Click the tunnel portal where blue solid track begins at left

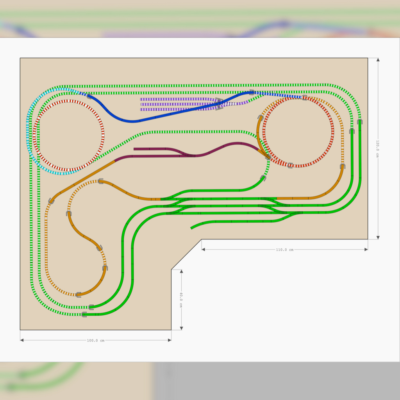point(89,96)
